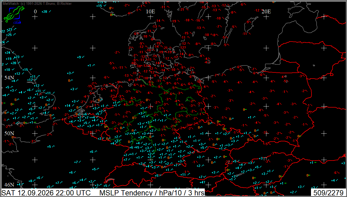Viewport: 347px width, 197px height.
Task: Click the 54N latitude label
Action: tap(9, 78)
